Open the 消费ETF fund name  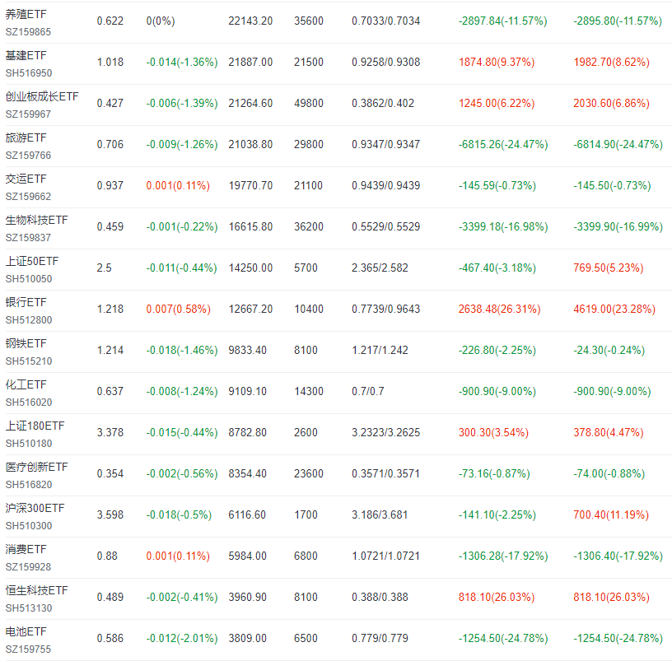pos(26,549)
